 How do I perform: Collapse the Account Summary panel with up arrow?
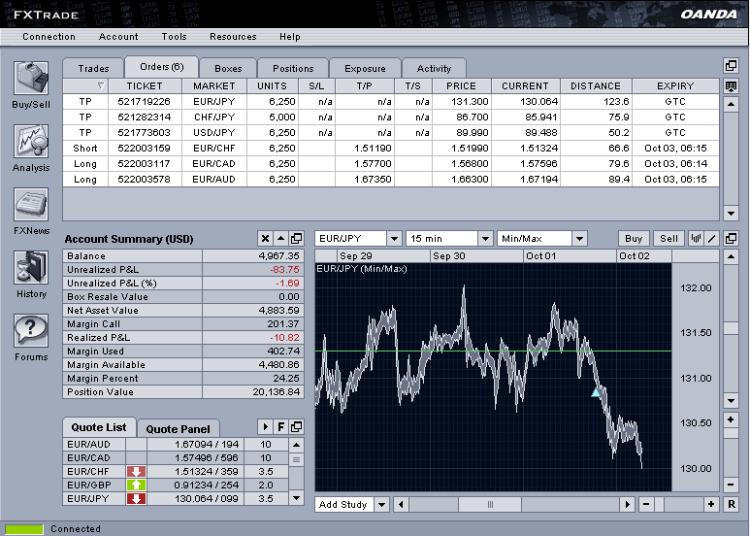tap(280, 239)
